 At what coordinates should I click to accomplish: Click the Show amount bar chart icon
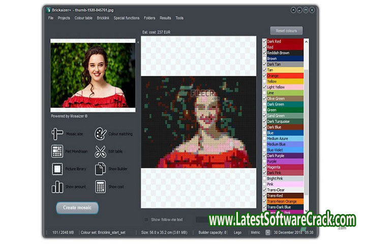coord(57,187)
